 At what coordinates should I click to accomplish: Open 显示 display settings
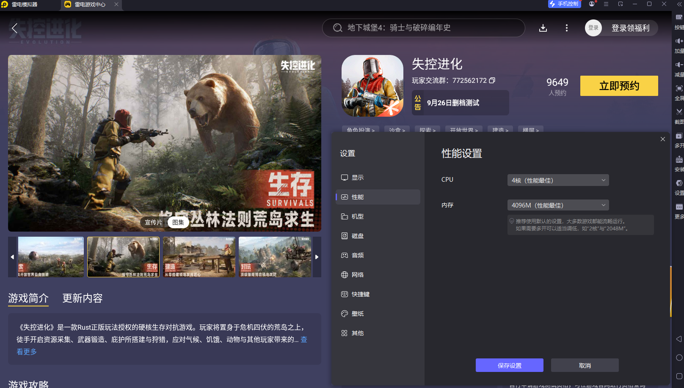click(378, 178)
